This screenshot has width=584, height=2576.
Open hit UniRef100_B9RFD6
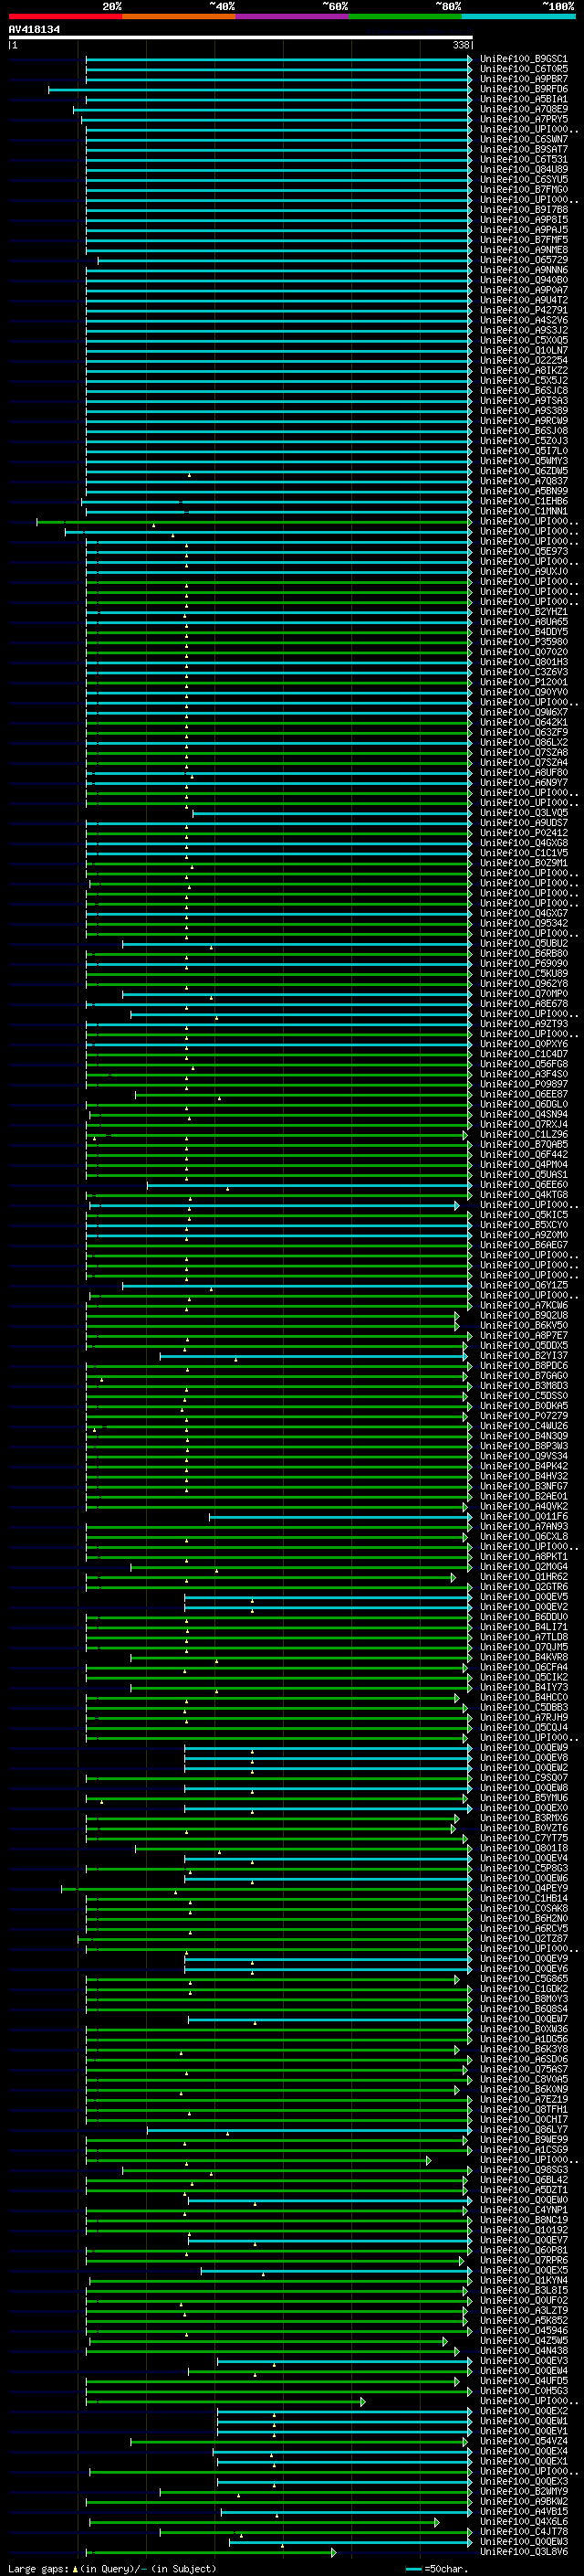pos(523,89)
